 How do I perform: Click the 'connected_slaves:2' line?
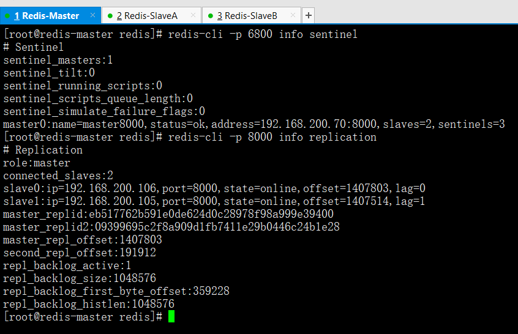58,176
